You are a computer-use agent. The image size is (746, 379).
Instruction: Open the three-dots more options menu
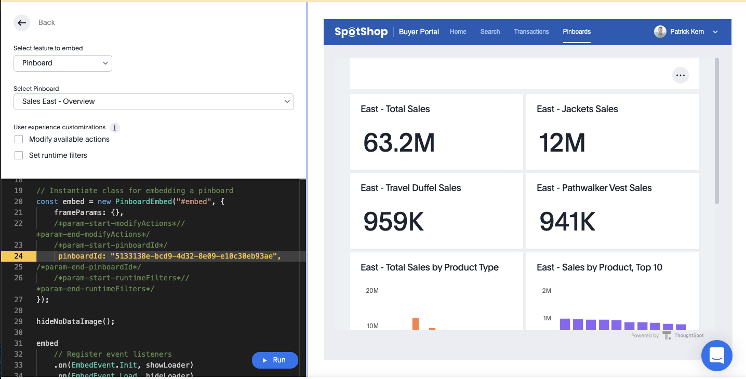tap(680, 75)
